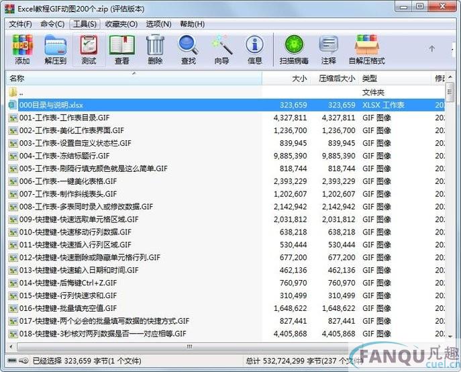Viewport: 461px width, 372px height.
Task: Click the WinRAR title bar app icon
Action: 9,9
